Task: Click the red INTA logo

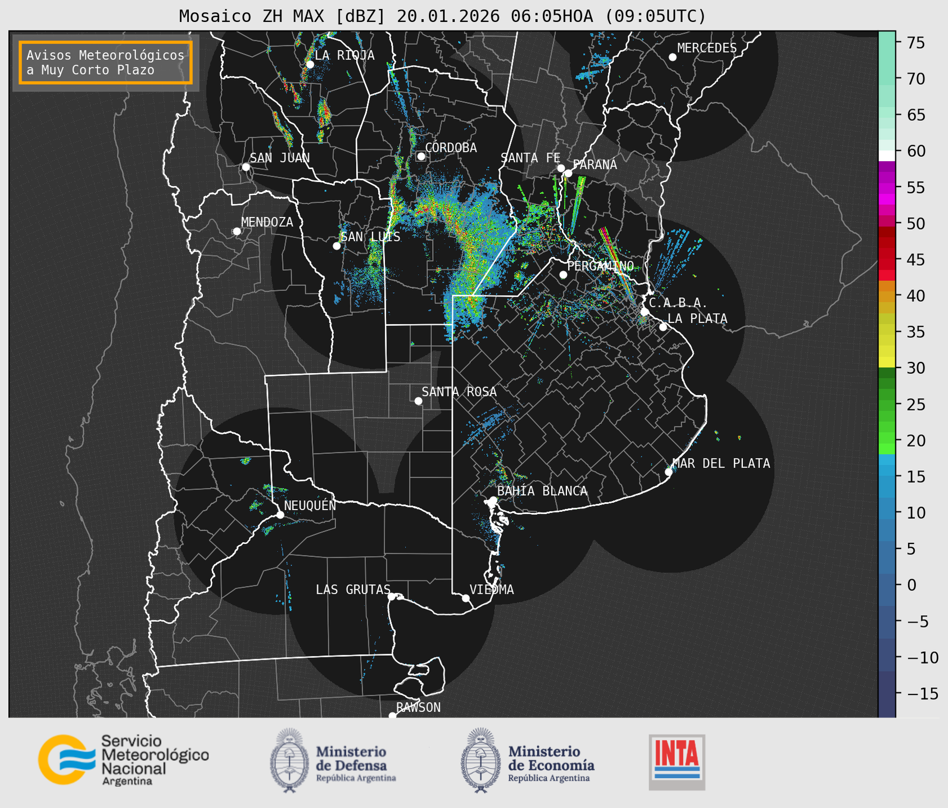Action: click(677, 762)
